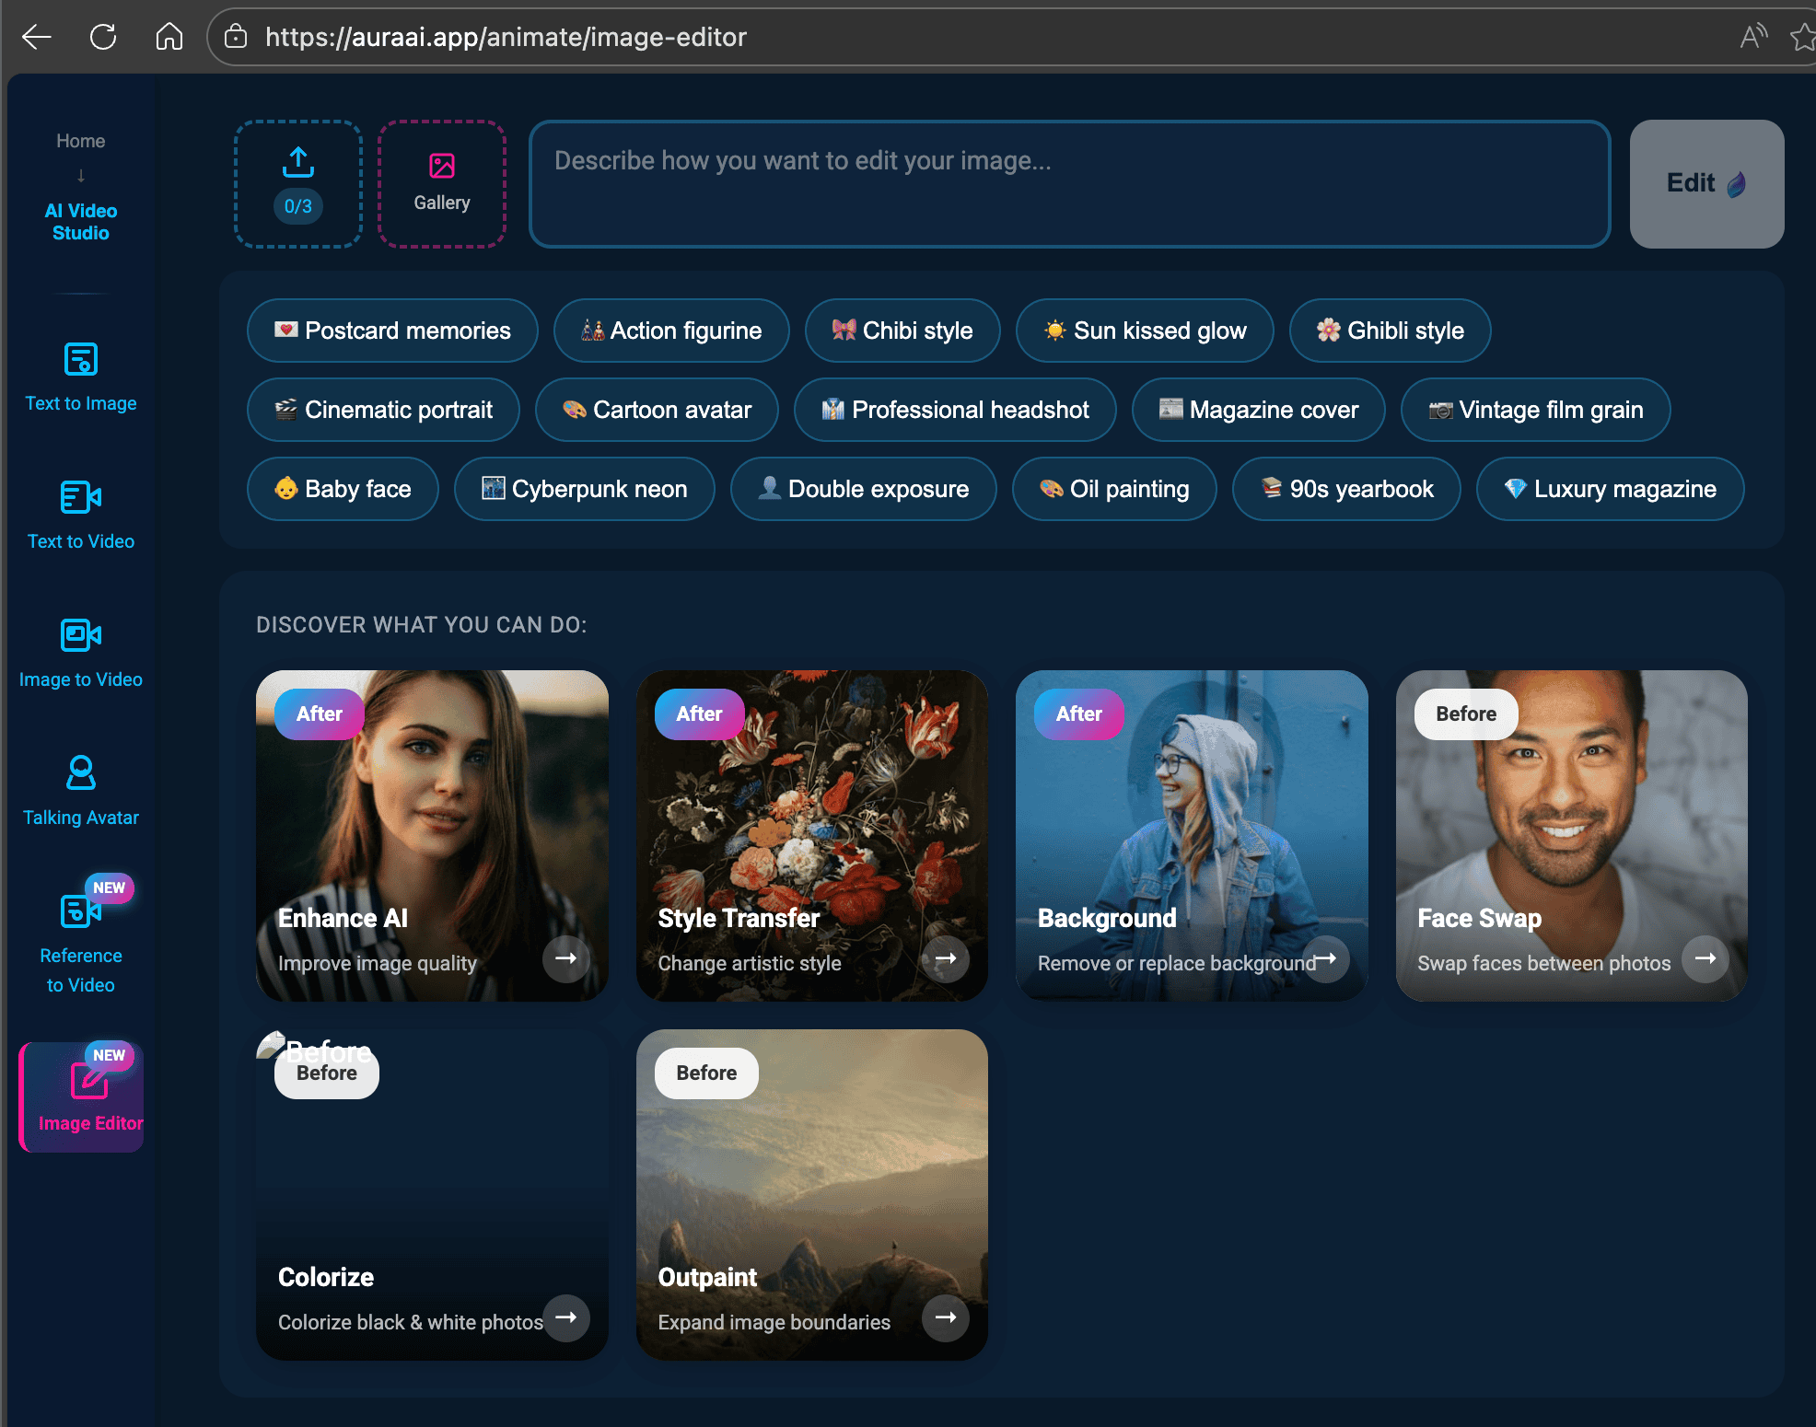Click the image upload icon showing 0/3

pyautogui.click(x=297, y=182)
